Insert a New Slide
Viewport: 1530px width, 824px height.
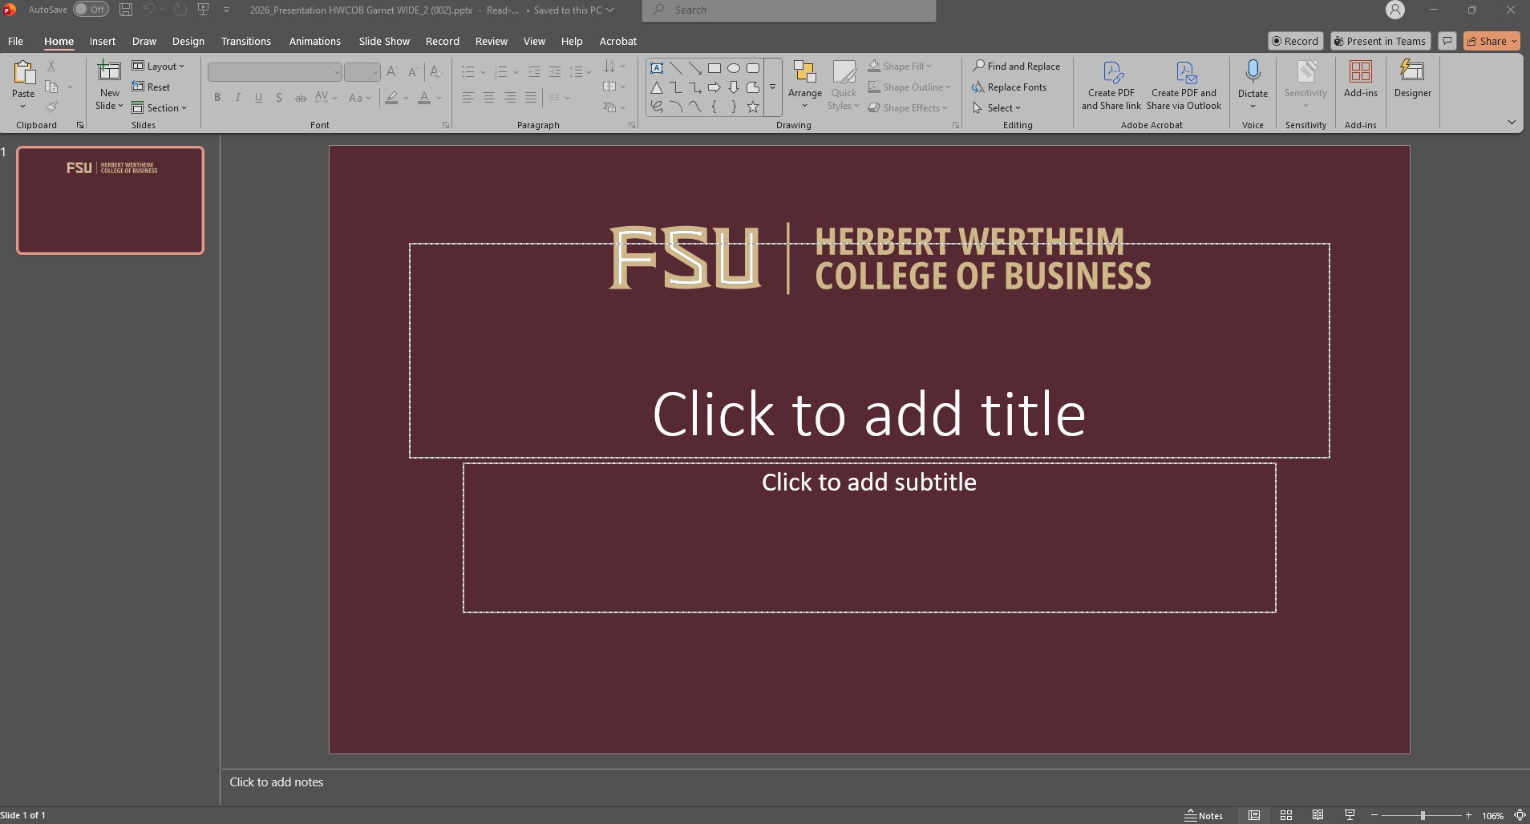pyautogui.click(x=109, y=73)
